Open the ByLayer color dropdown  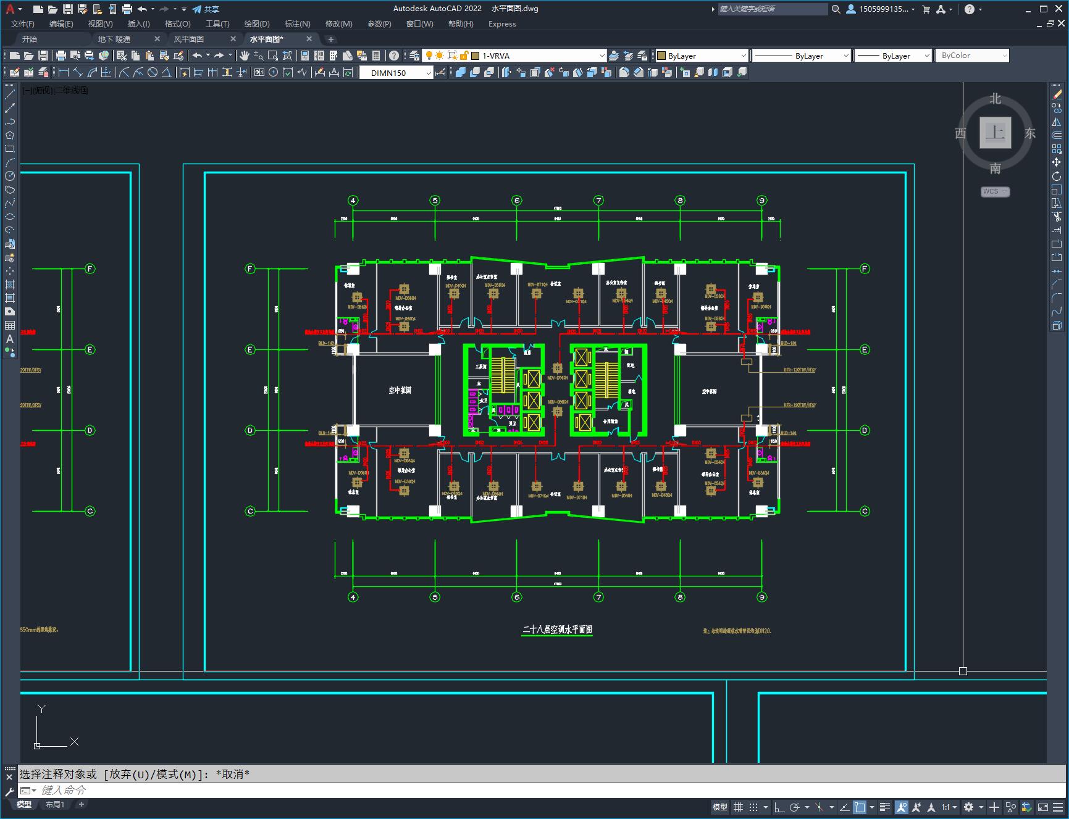point(701,56)
